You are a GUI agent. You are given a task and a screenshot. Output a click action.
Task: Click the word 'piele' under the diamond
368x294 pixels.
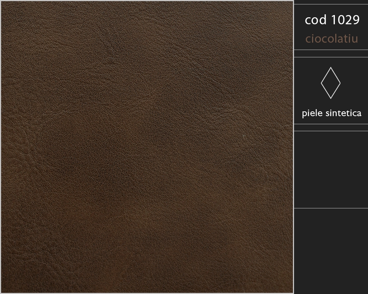pyautogui.click(x=312, y=113)
